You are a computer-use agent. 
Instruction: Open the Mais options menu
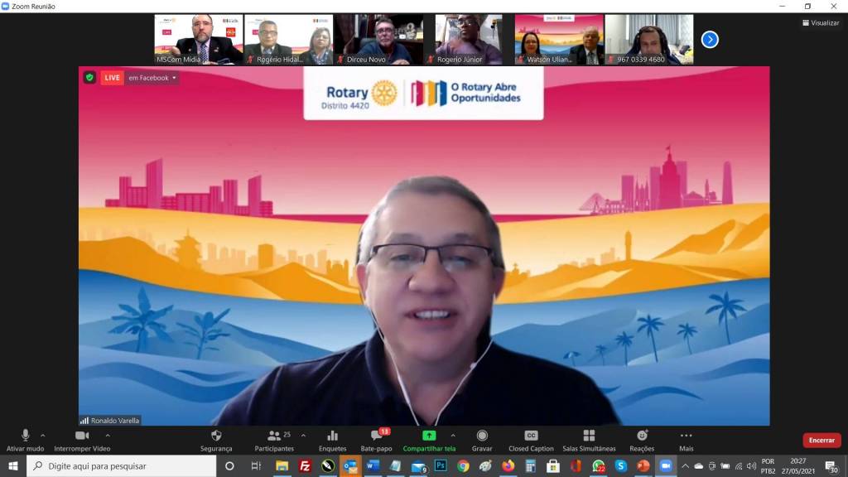point(686,436)
